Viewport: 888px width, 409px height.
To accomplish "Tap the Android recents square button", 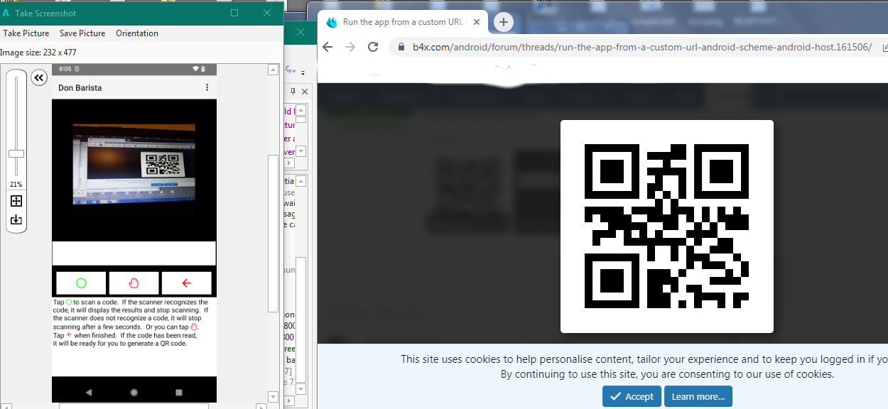I will (179, 392).
